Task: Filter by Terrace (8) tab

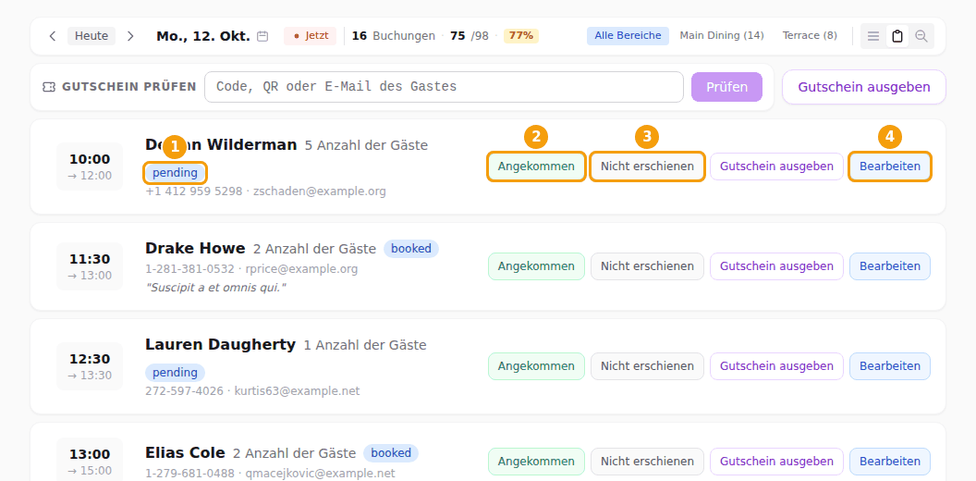Action: point(810,35)
